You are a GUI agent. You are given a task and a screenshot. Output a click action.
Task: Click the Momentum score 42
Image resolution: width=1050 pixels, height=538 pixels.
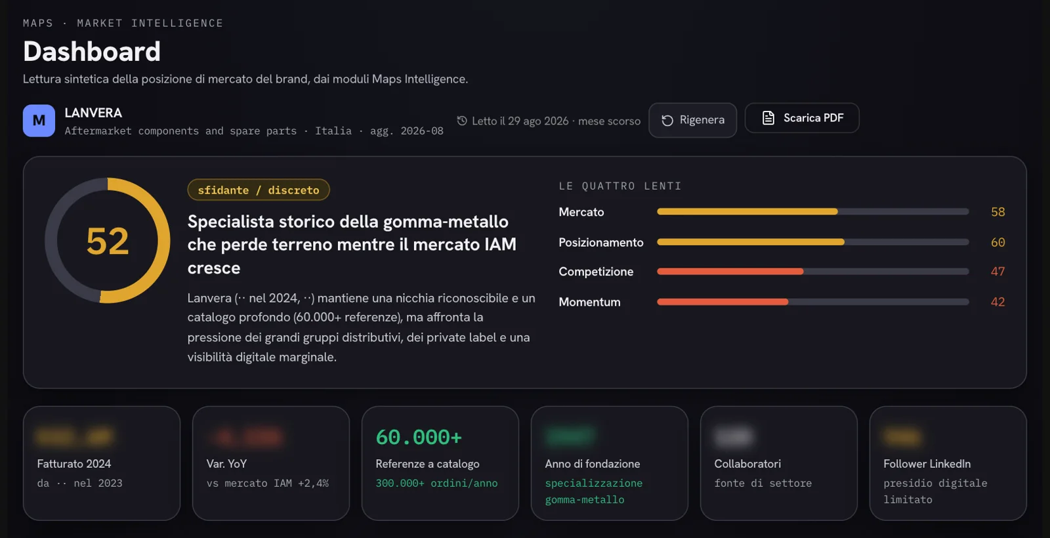pos(997,302)
